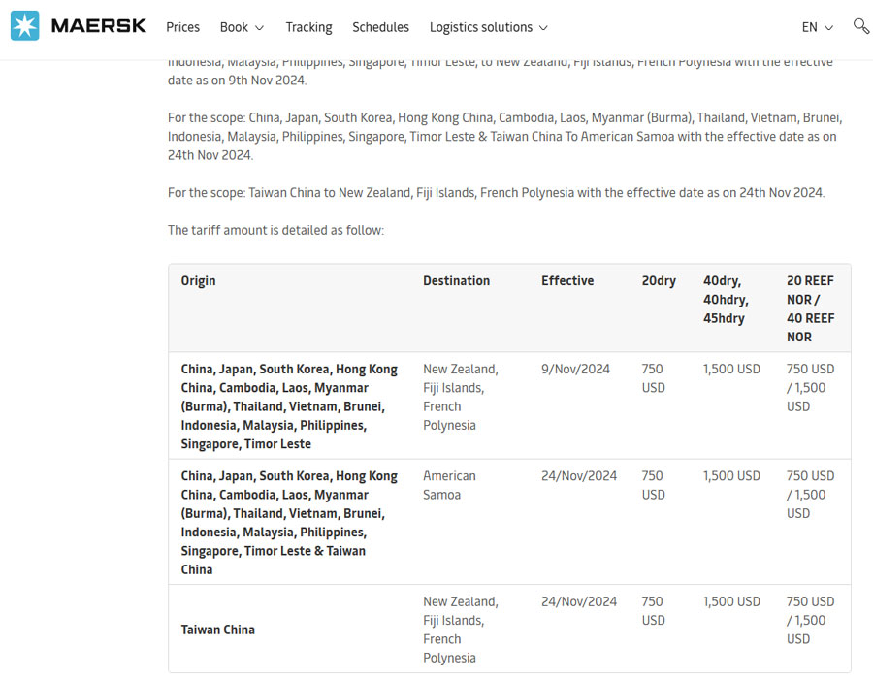Go to the Prices menu item
The width and height of the screenshot is (873, 679).
pos(182,27)
